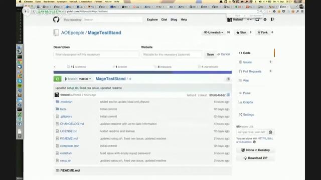
Task: Go to the GitHub Blog
Action: [x=174, y=19]
